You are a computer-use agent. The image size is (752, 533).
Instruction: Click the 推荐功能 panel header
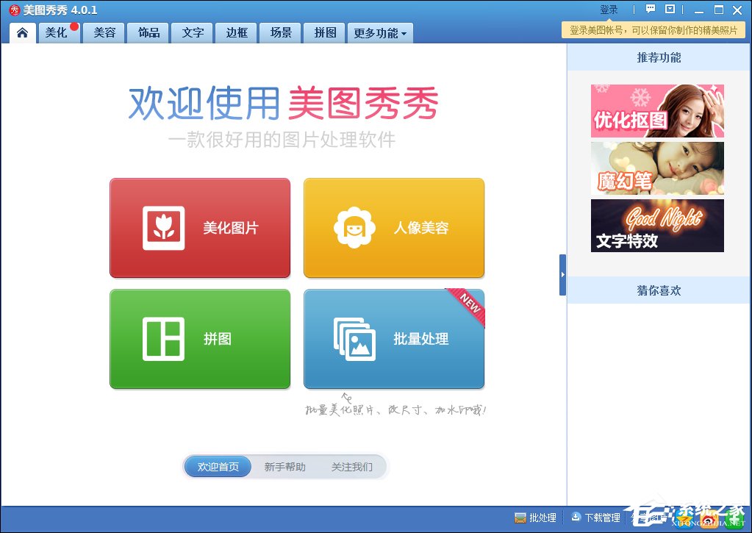pyautogui.click(x=659, y=57)
